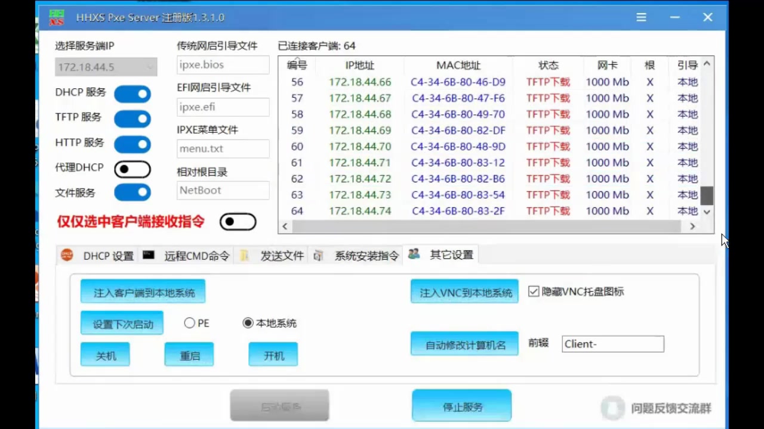Image resolution: width=764 pixels, height=429 pixels.
Task: Click the 问题反馈交流群 link
Action: pyautogui.click(x=671, y=408)
